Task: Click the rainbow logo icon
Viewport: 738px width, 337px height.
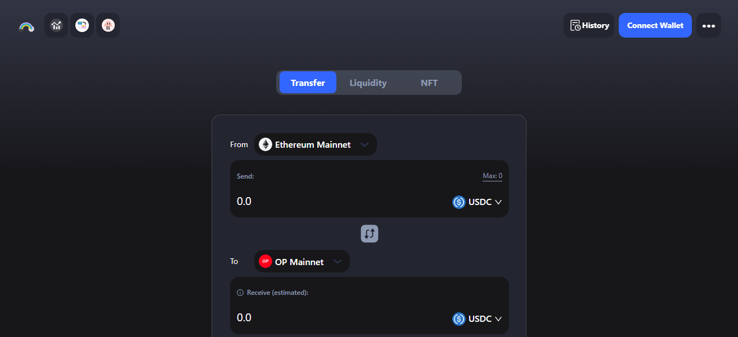Action: click(x=26, y=26)
